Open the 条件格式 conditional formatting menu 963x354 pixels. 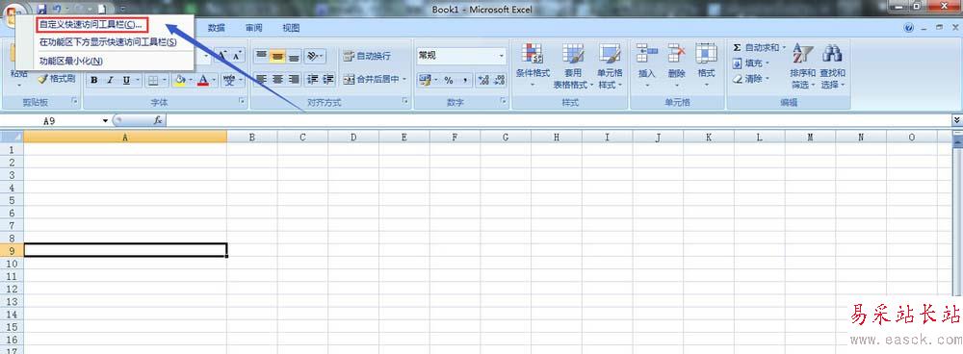[x=533, y=65]
